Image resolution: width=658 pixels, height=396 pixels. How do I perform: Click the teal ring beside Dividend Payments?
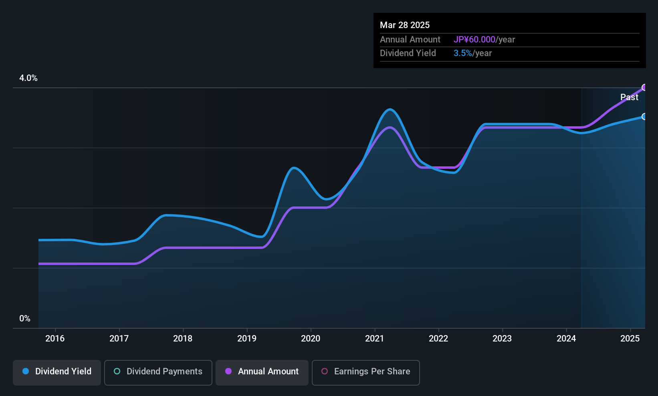click(117, 371)
